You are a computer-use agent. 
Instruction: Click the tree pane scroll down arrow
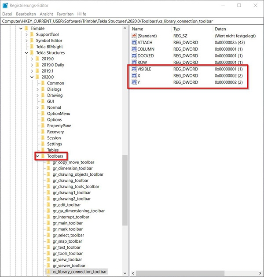tap(125, 273)
